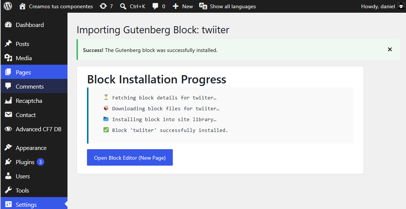Click the green checkmark in progress log
The image size is (406, 209).
pyautogui.click(x=106, y=130)
